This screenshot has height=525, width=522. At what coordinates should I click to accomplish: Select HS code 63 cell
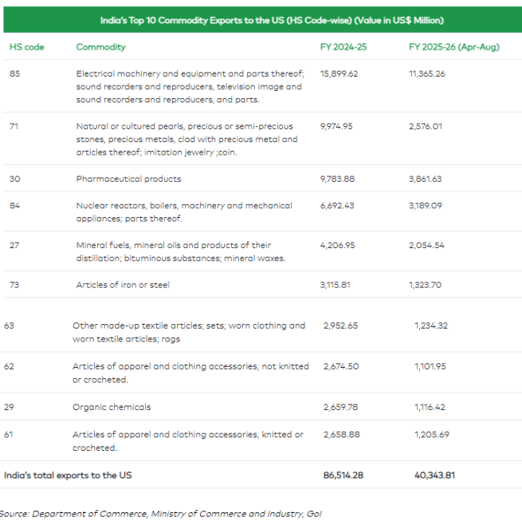click(10, 326)
